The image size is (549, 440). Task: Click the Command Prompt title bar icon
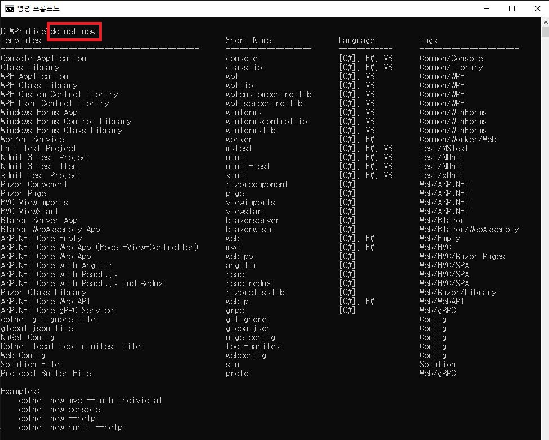click(10, 8)
